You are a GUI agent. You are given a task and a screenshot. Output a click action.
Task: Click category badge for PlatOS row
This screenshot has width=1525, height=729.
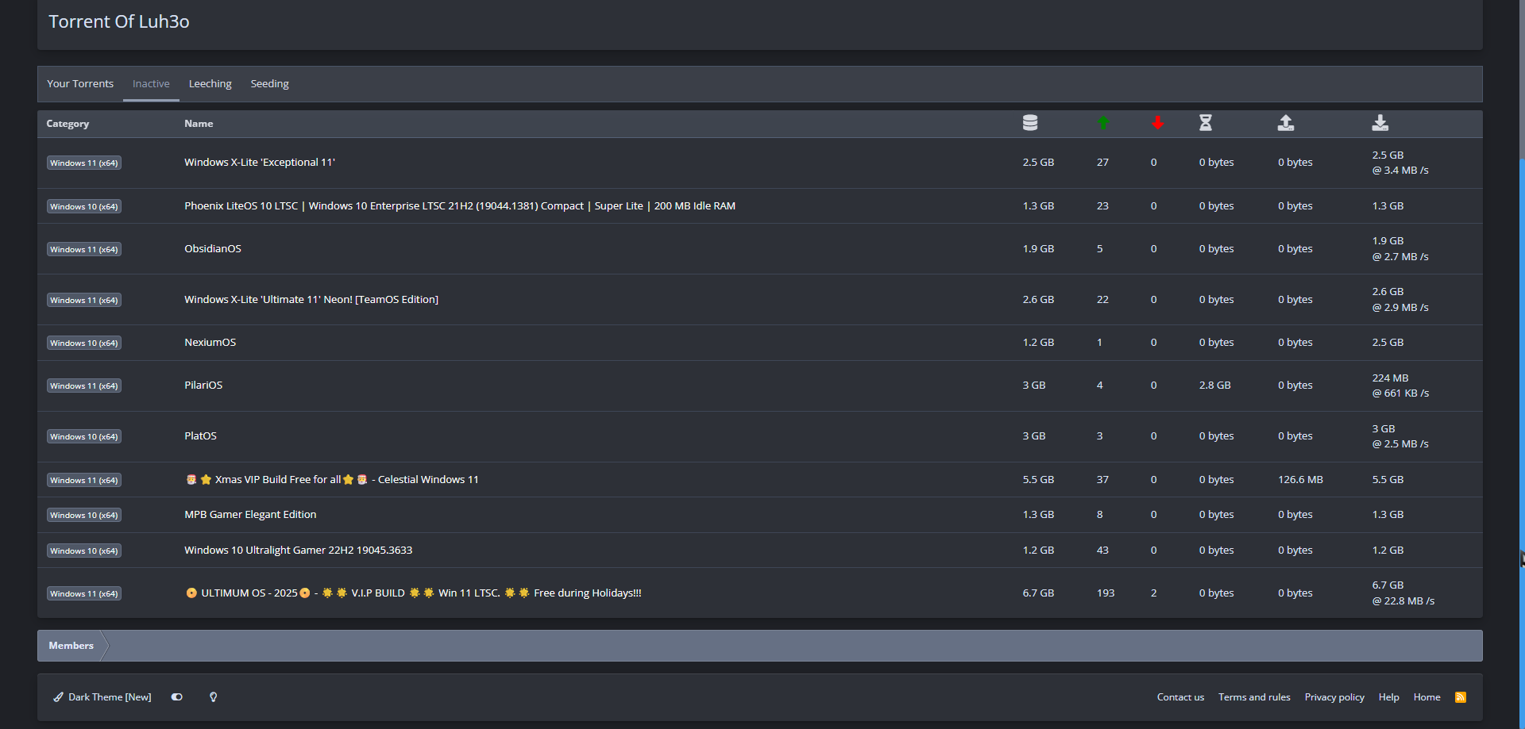84,437
